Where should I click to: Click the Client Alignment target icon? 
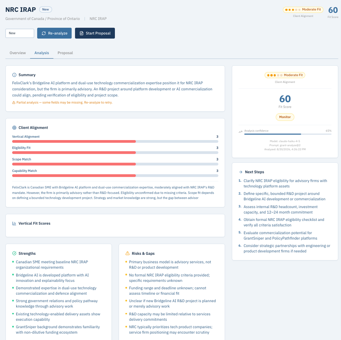coord(14,128)
